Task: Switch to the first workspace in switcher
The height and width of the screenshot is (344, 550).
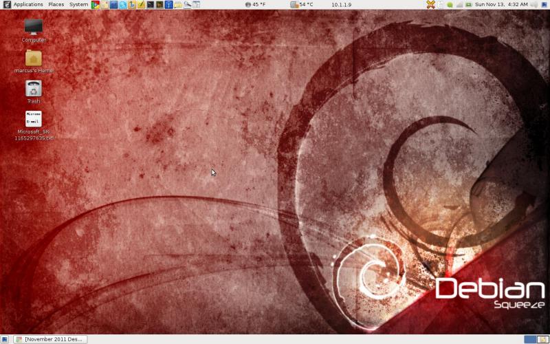Action: point(530,339)
